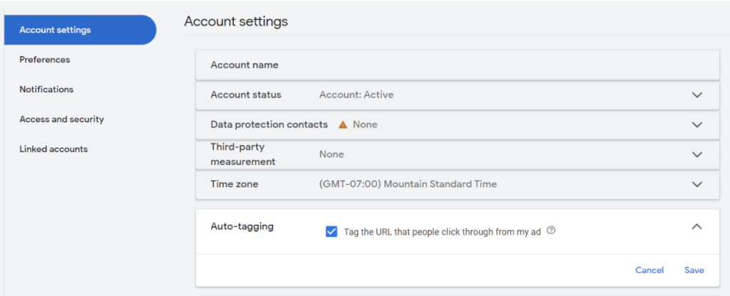Click the Auto-tagging section label
Screen dimensions: 730x296
[242, 227]
